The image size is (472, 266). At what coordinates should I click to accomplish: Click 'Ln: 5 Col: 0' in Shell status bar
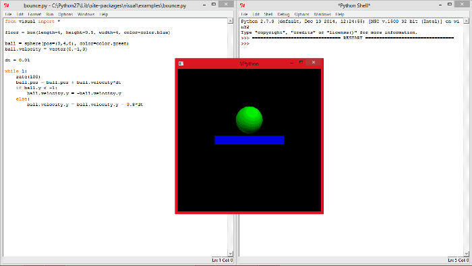pos(459,260)
